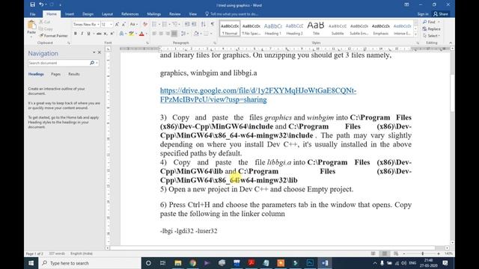Viewport: 479px width, 269px height.
Task: Decrease paragraph indent
Action: coord(187,24)
